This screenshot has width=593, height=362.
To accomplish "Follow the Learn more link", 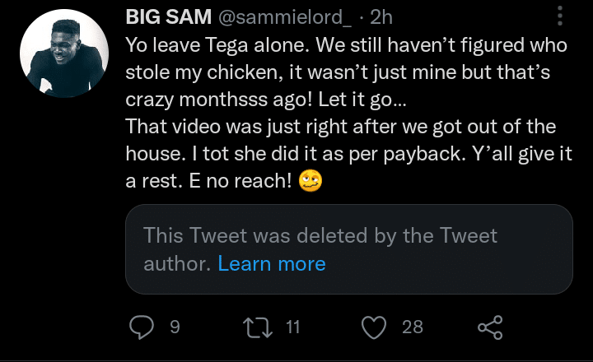I will pyautogui.click(x=272, y=263).
